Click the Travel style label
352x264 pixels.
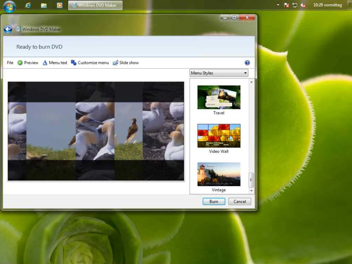click(219, 113)
